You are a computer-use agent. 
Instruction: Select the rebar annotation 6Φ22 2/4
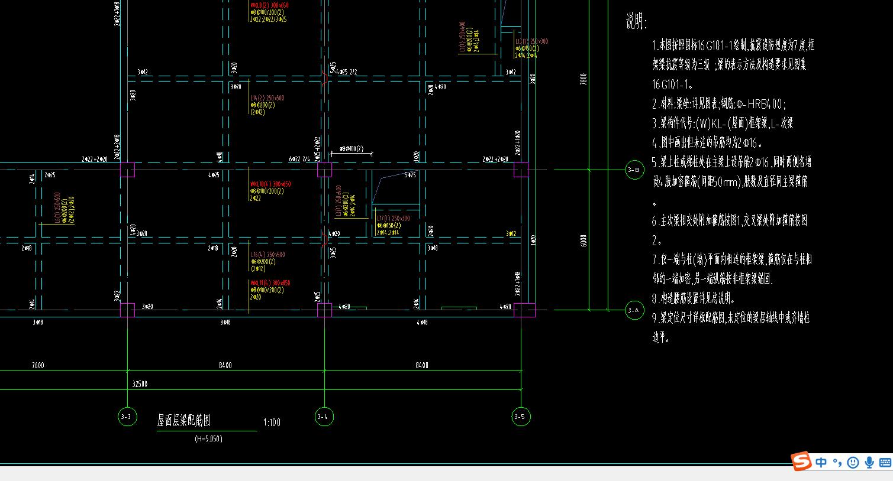299,160
